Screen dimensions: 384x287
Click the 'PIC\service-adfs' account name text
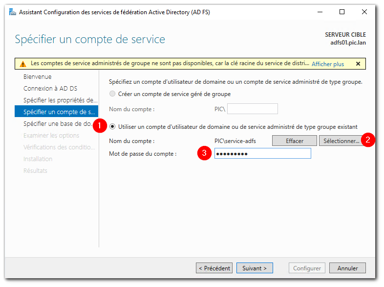coord(235,141)
